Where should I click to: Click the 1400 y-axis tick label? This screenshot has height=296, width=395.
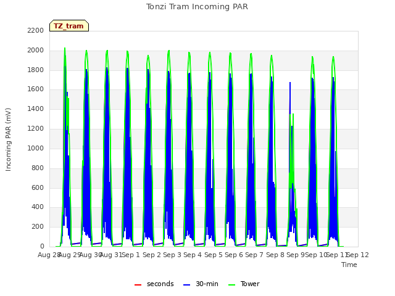point(36,109)
